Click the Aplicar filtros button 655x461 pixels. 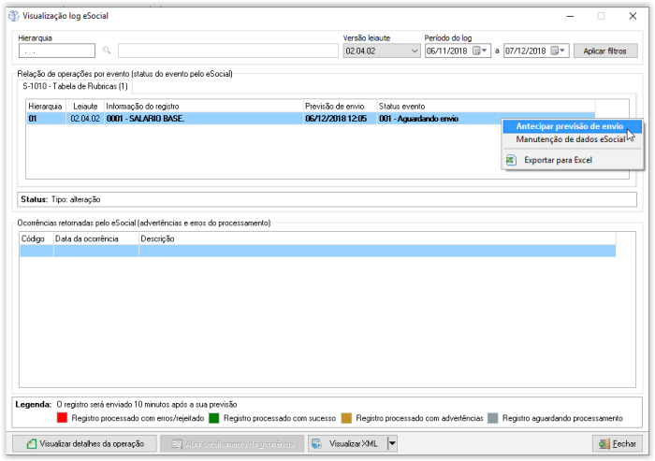point(604,50)
